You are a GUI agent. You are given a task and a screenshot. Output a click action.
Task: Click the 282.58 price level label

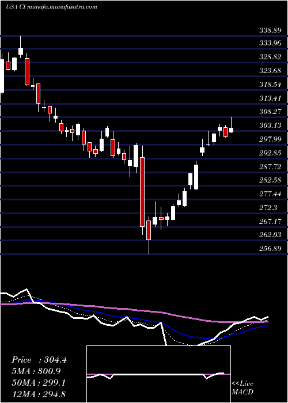click(270, 180)
